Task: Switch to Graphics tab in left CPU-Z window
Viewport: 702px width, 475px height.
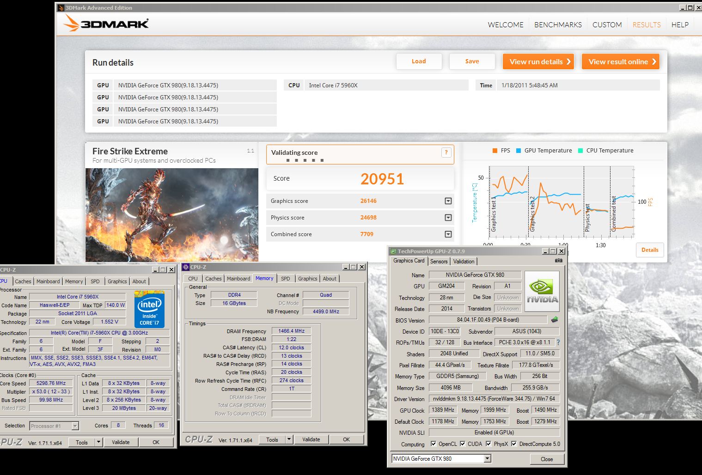Action: [117, 281]
